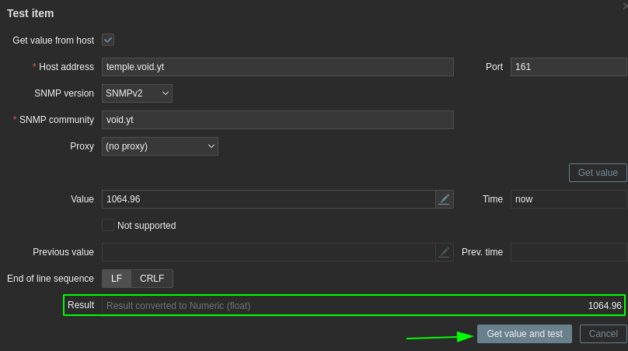Click the Previous value input field

269,252
